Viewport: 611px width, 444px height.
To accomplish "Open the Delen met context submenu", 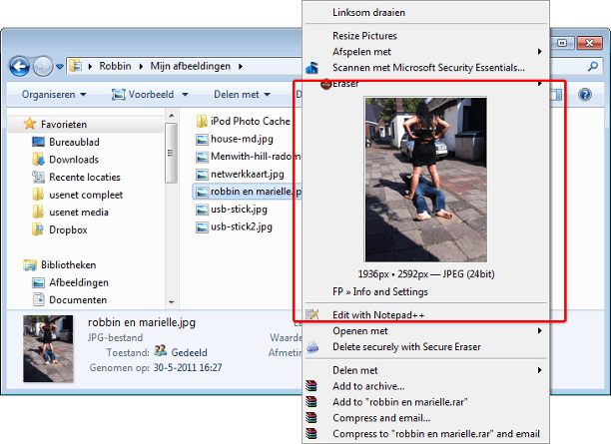I will (425, 370).
